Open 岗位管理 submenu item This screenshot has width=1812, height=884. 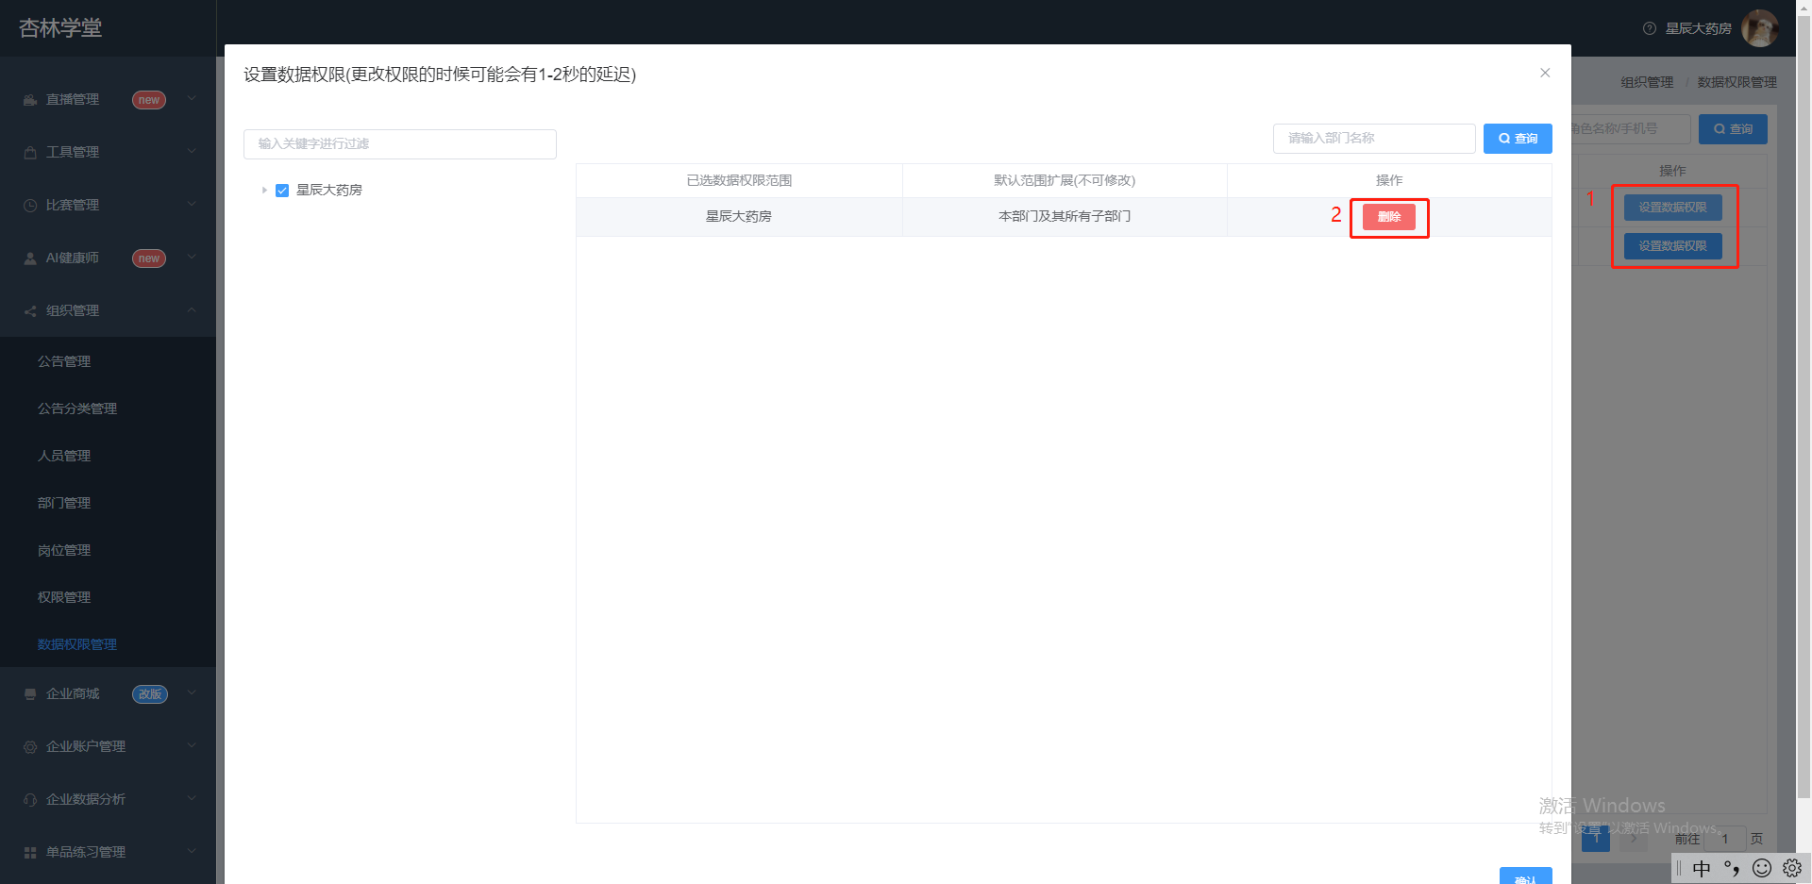(x=64, y=550)
